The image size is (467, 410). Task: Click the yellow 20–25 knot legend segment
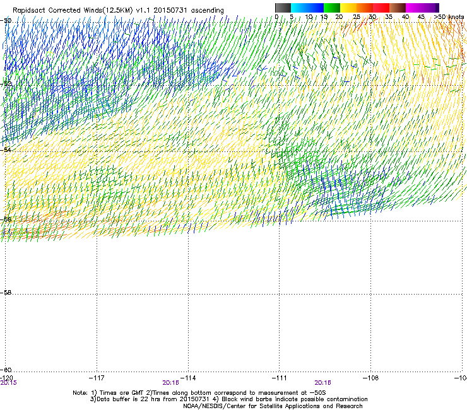348,8
